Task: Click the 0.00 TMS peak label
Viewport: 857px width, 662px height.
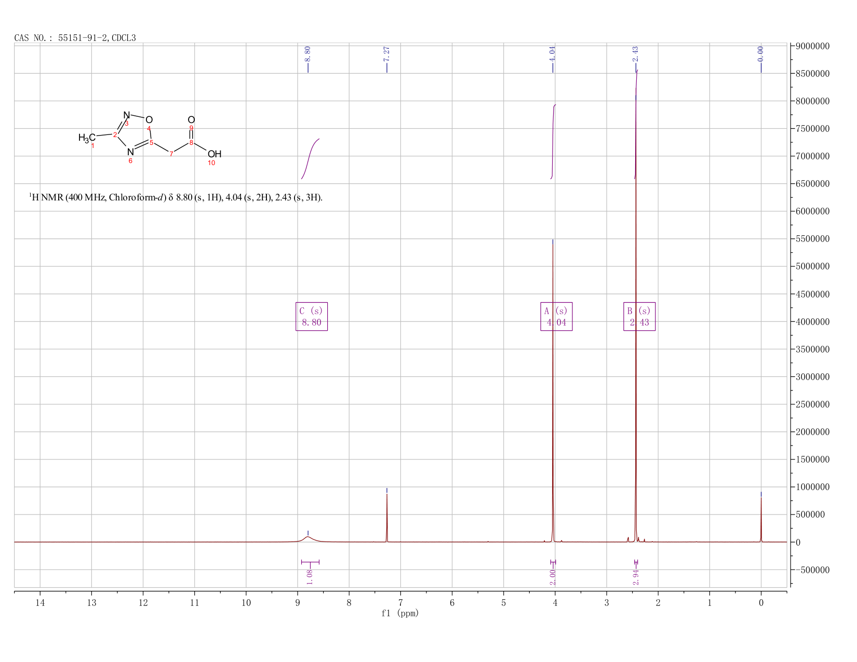Action: coord(761,53)
